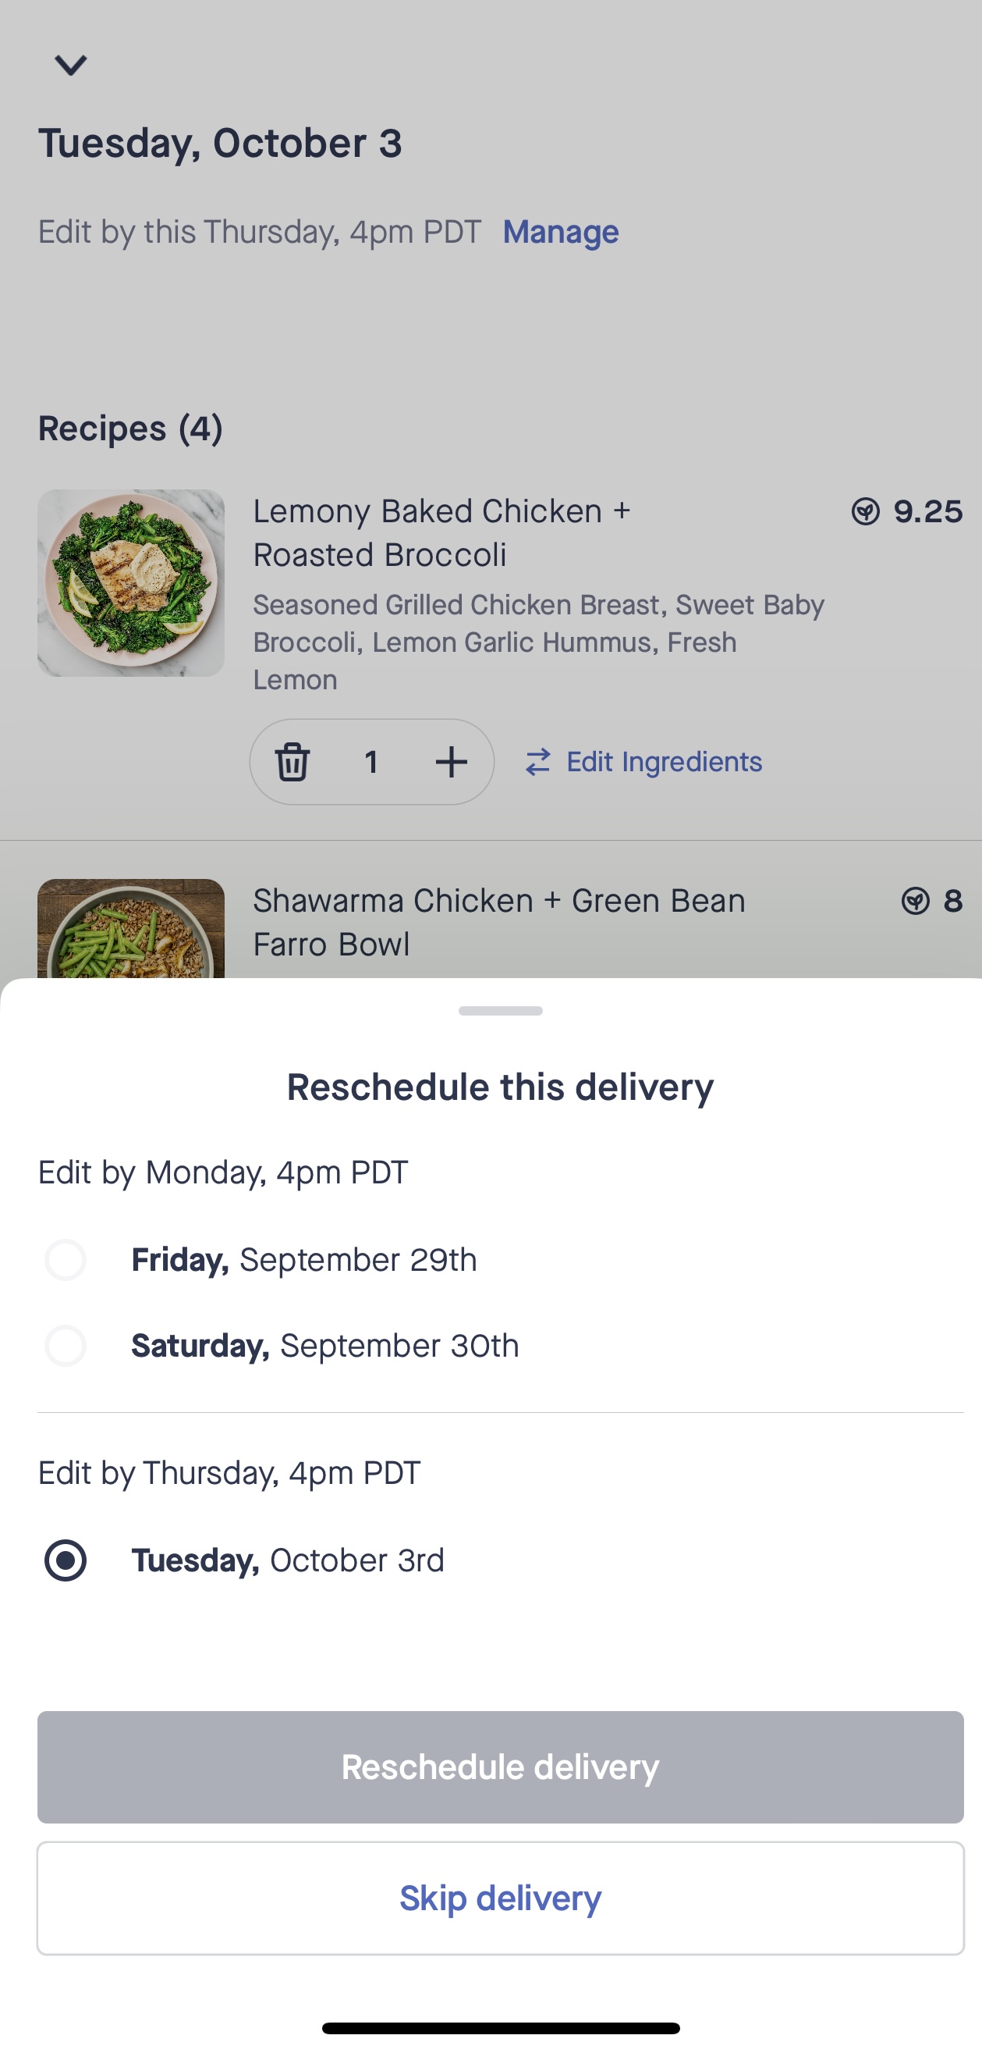Viewport: 982px width, 2053px height.
Task: Increase Lemony Baked Chicken quantity with plus icon
Action: pos(452,762)
